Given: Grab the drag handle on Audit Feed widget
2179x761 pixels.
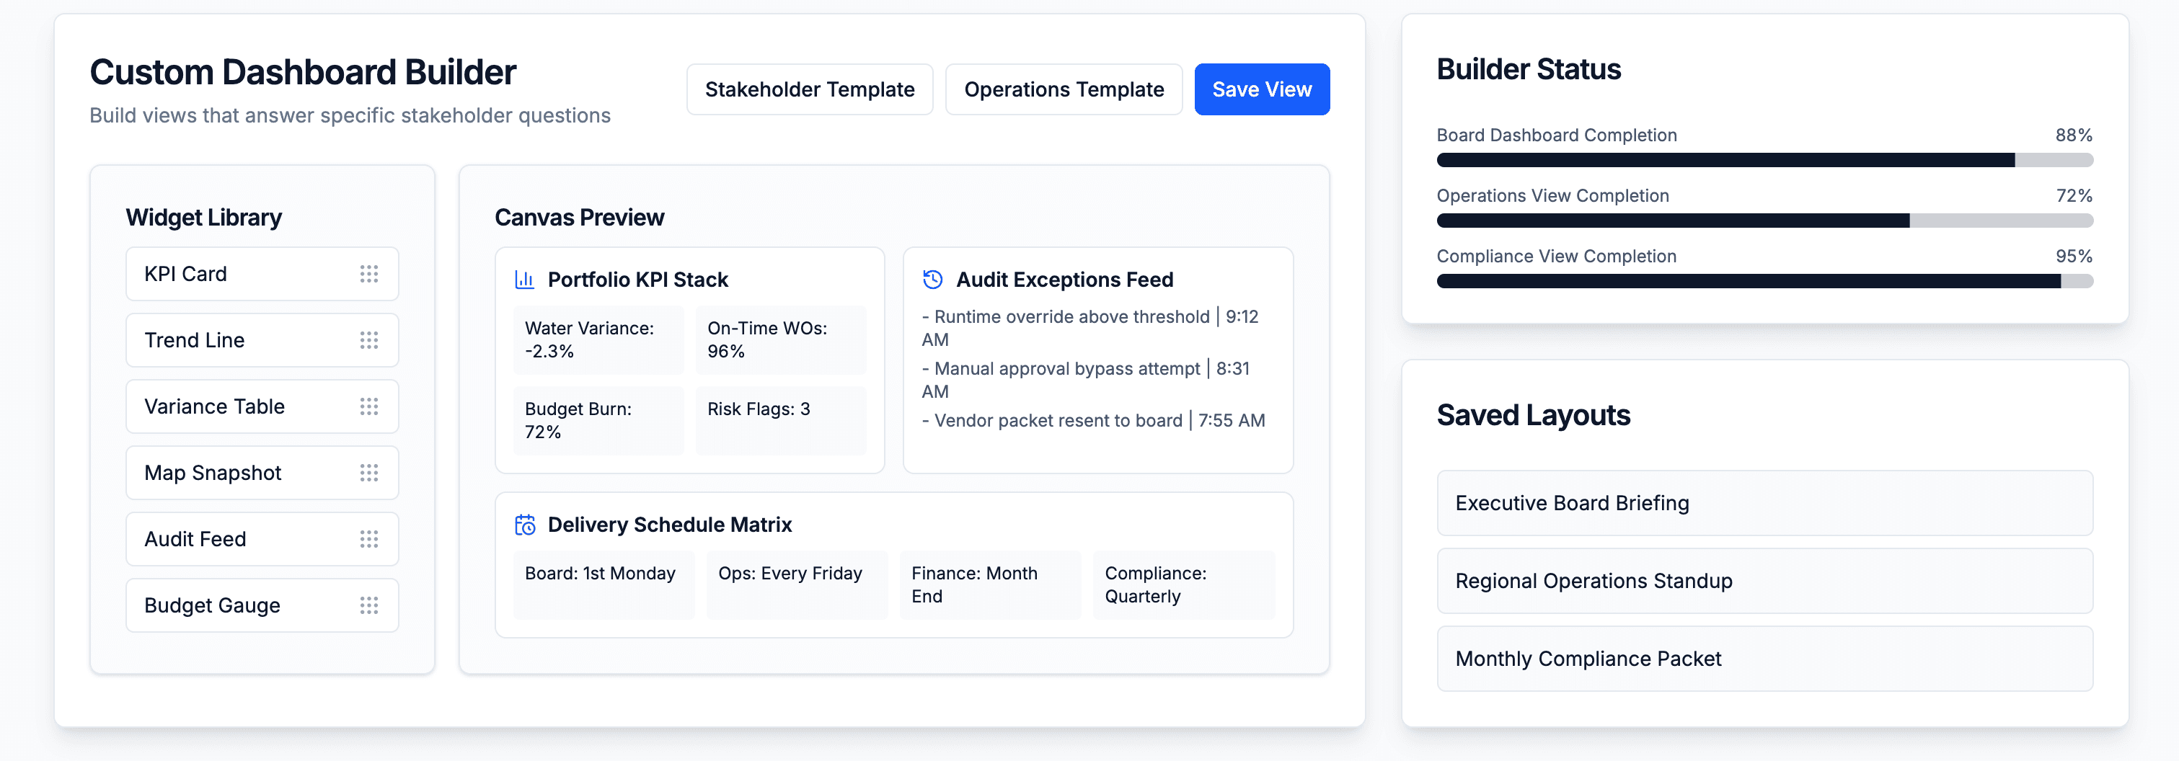Looking at the screenshot, I should click(370, 538).
